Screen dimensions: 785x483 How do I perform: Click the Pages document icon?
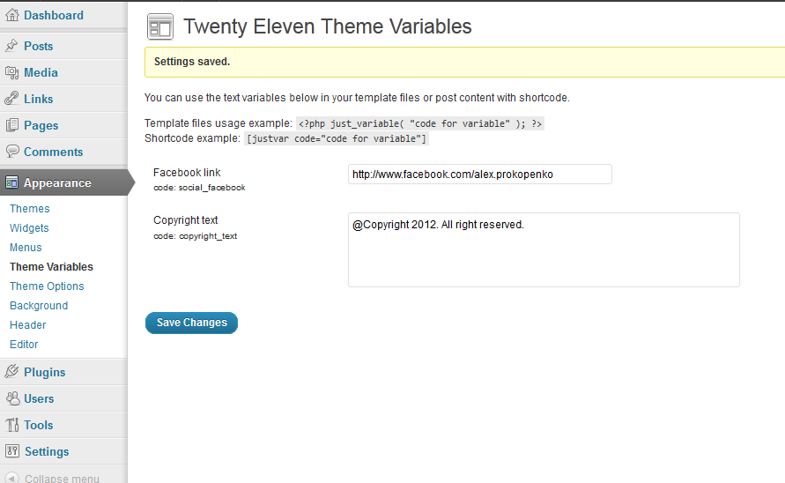click(12, 125)
